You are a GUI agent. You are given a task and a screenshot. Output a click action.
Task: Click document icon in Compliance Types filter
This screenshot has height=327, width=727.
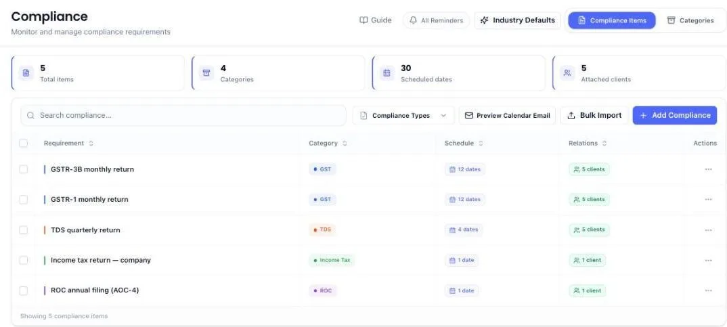tap(363, 116)
